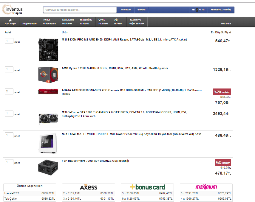Select maximum 4 x 1666,27TL row
Image resolution: width=255 pixels, height=202 pixels.
coord(206,199)
